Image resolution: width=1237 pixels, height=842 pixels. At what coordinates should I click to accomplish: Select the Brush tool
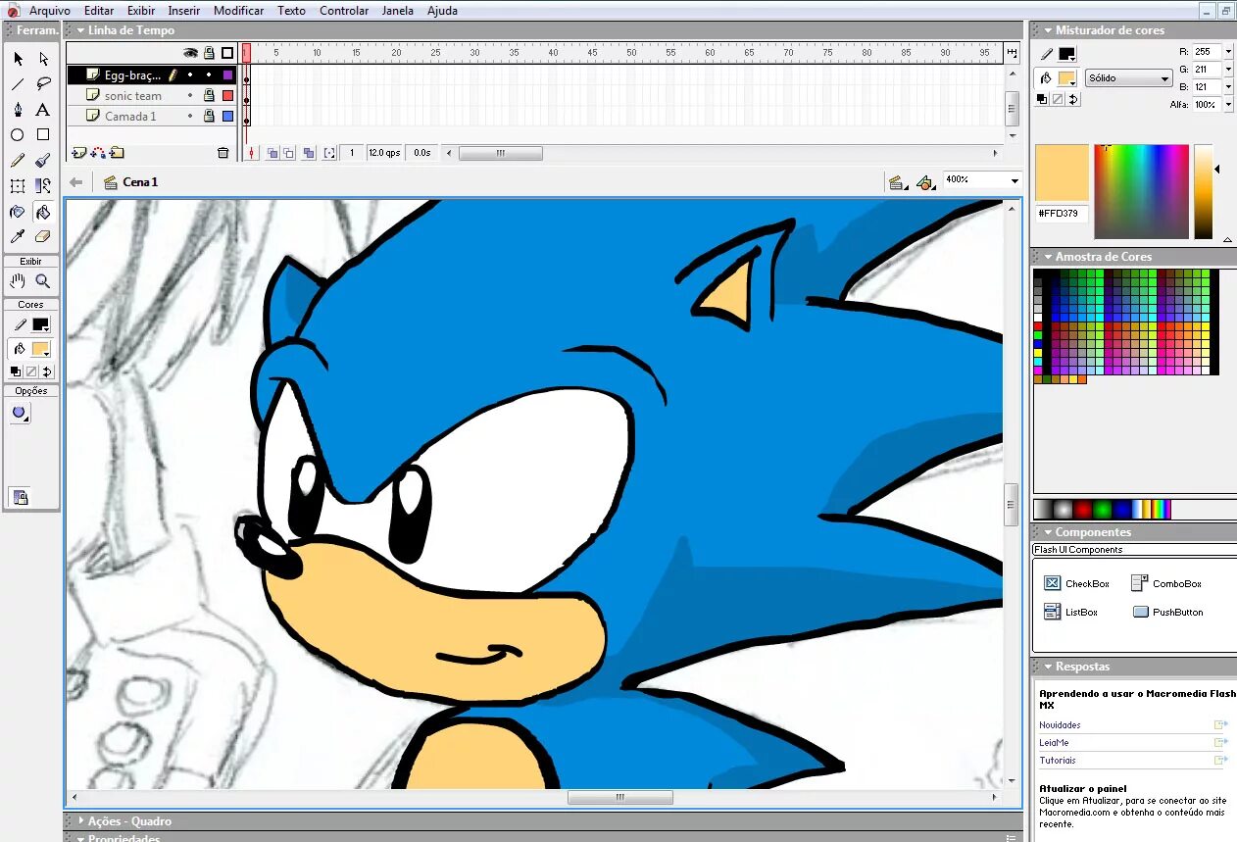(x=43, y=161)
